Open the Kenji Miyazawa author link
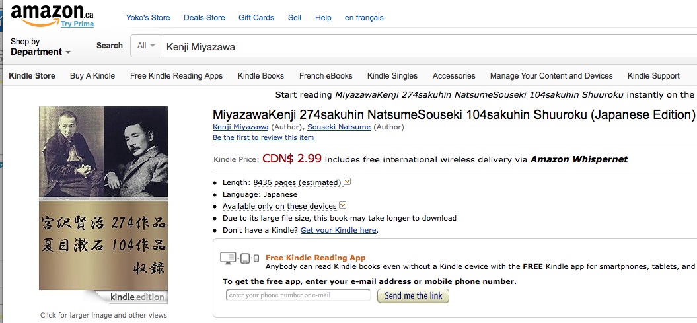The height and width of the screenshot is (323, 697). (240, 127)
